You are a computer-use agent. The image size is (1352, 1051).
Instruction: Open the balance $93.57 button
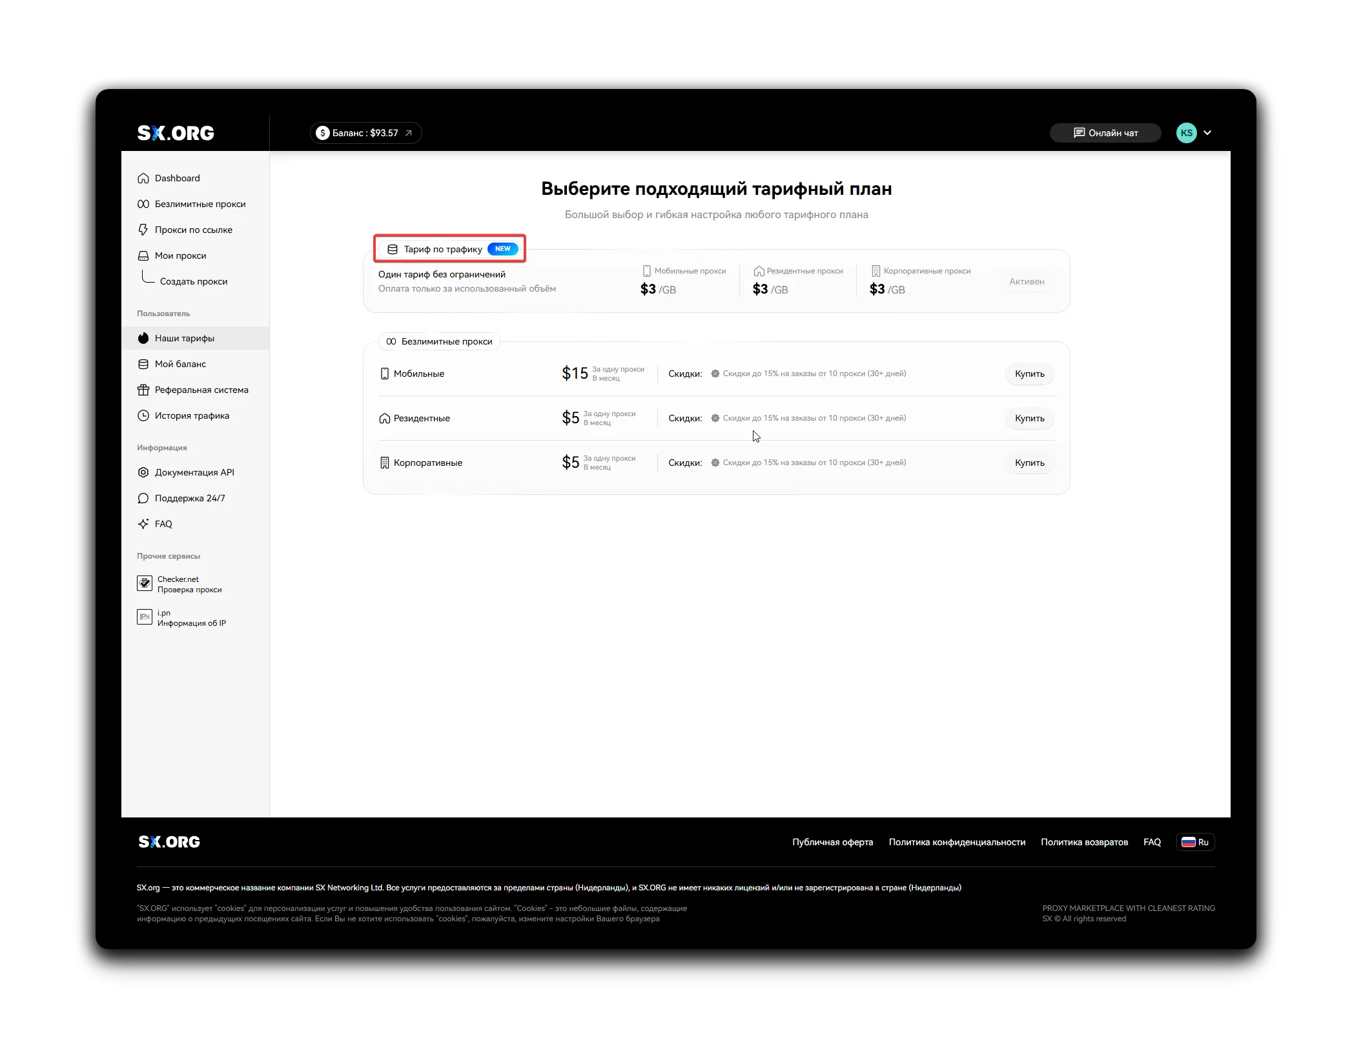tap(365, 133)
